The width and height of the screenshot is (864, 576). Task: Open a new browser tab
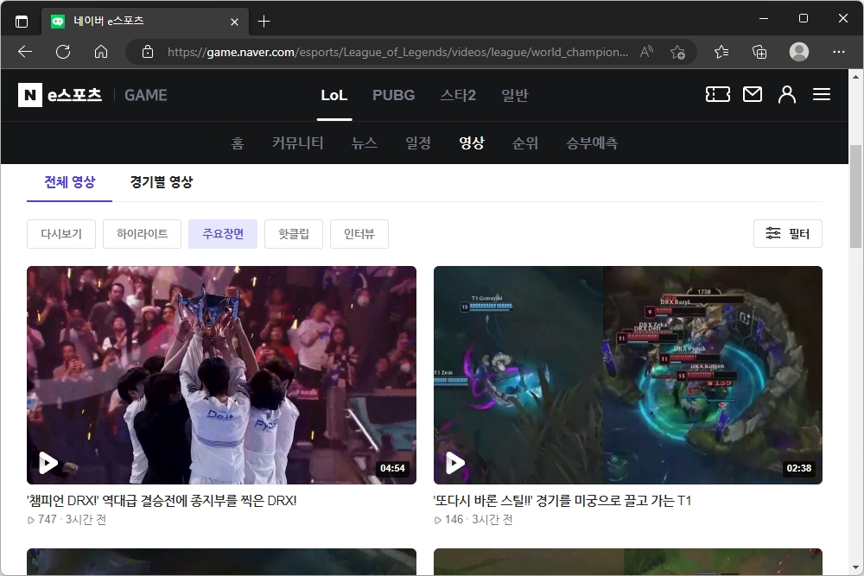pos(264,22)
